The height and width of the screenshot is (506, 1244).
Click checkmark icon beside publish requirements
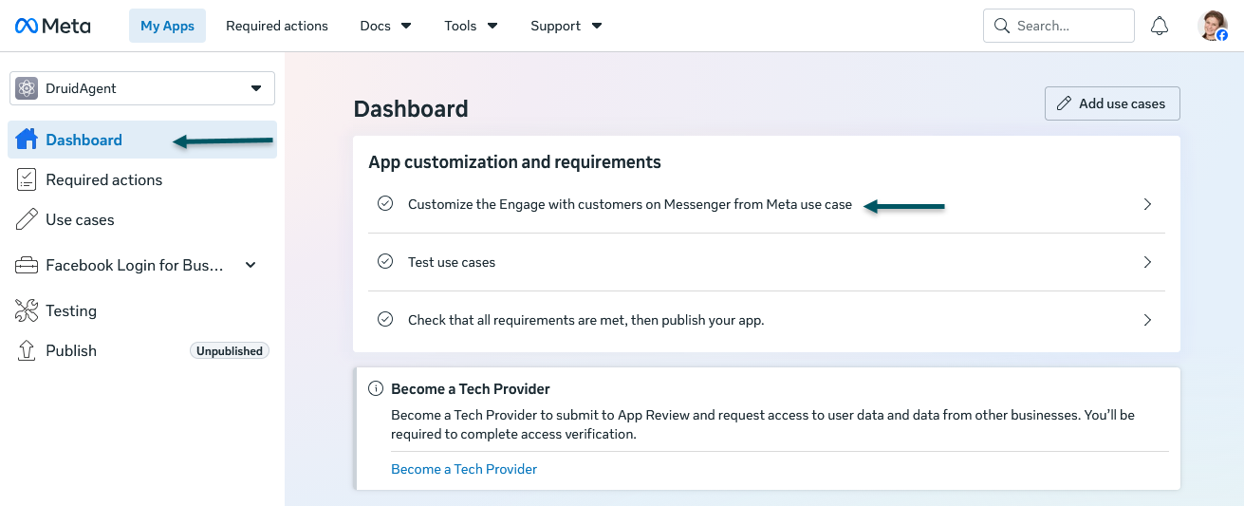coord(385,319)
